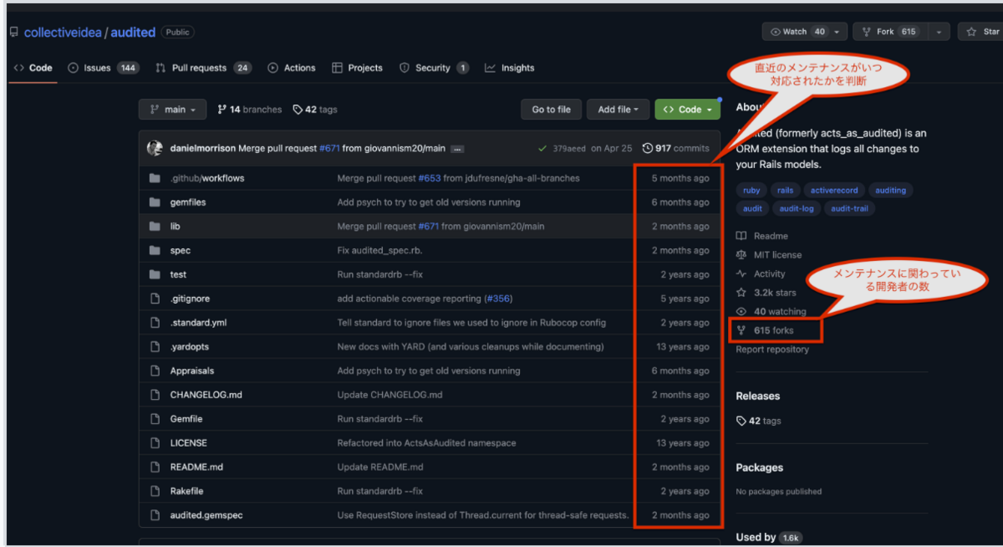Open the Readme sidebar link

pos(762,236)
